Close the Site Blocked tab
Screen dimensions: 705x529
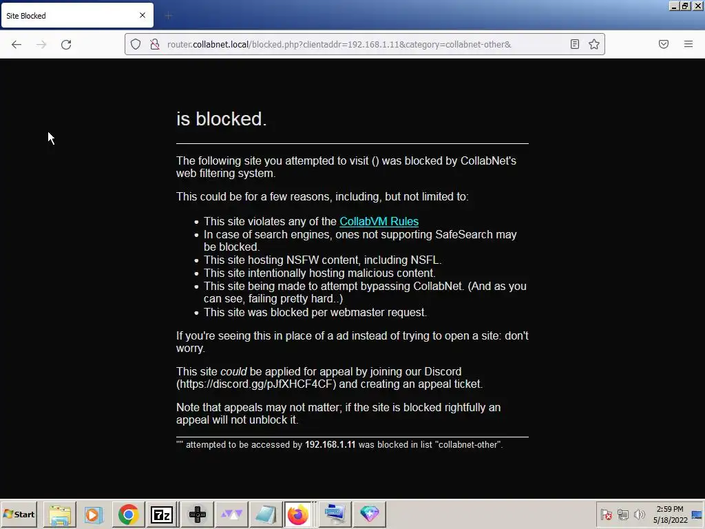(x=143, y=15)
